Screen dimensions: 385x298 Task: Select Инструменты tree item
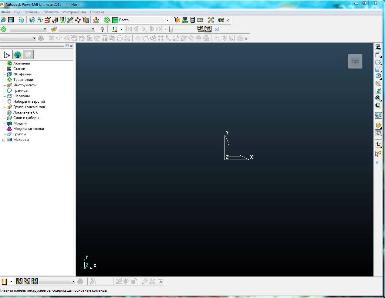pyautogui.click(x=25, y=85)
